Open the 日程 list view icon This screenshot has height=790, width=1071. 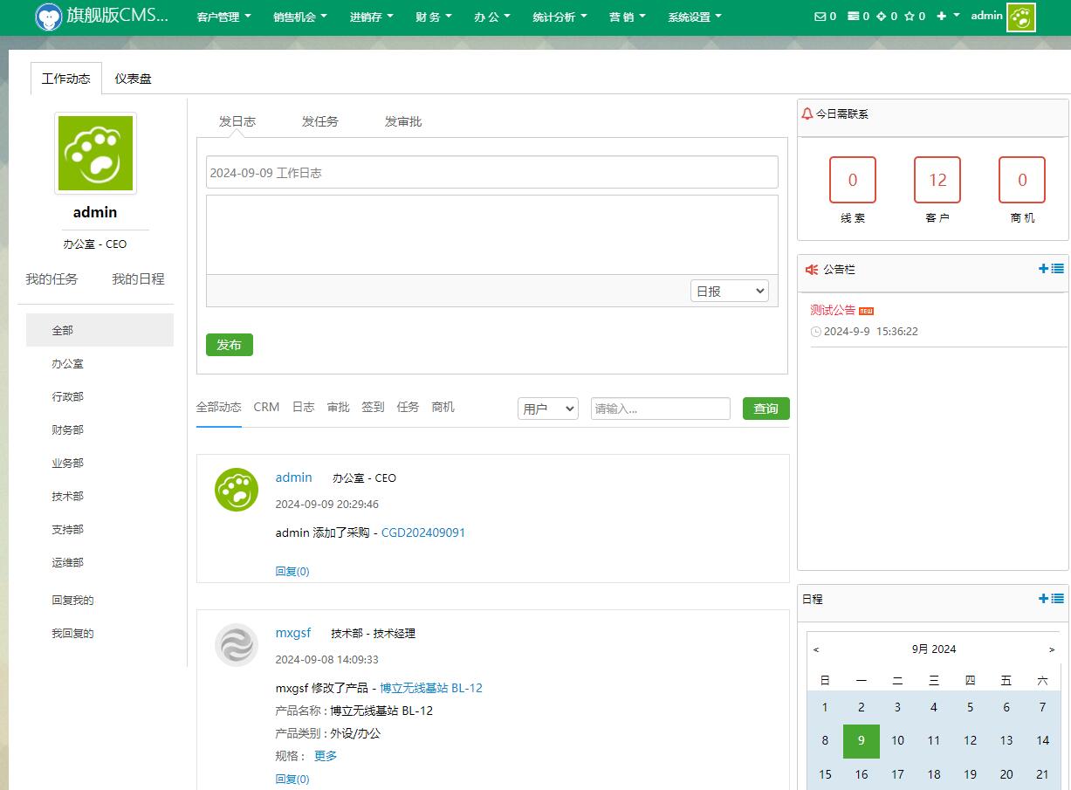[x=1058, y=599]
